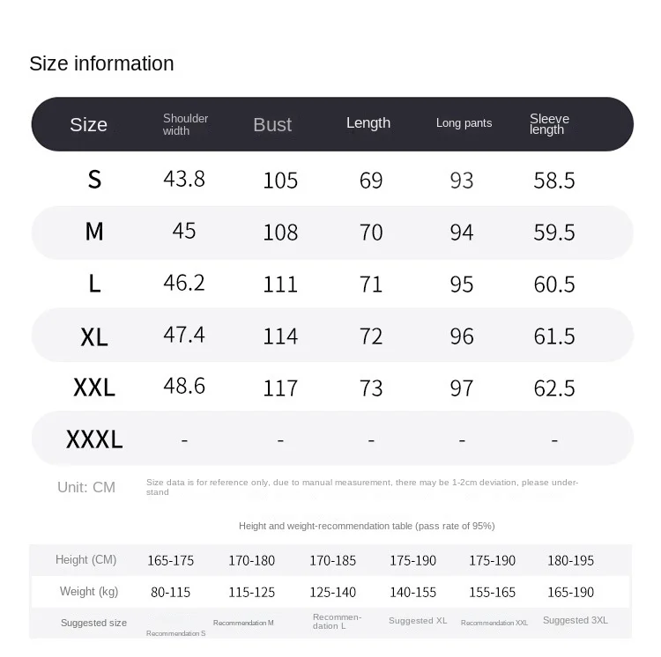The image size is (661, 657).
Task: Select the bust value 111
Action: 280,284
